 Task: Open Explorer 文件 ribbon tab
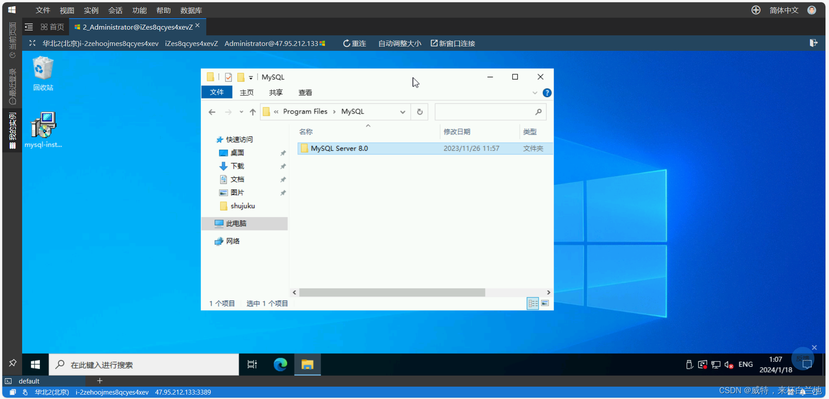coord(217,92)
